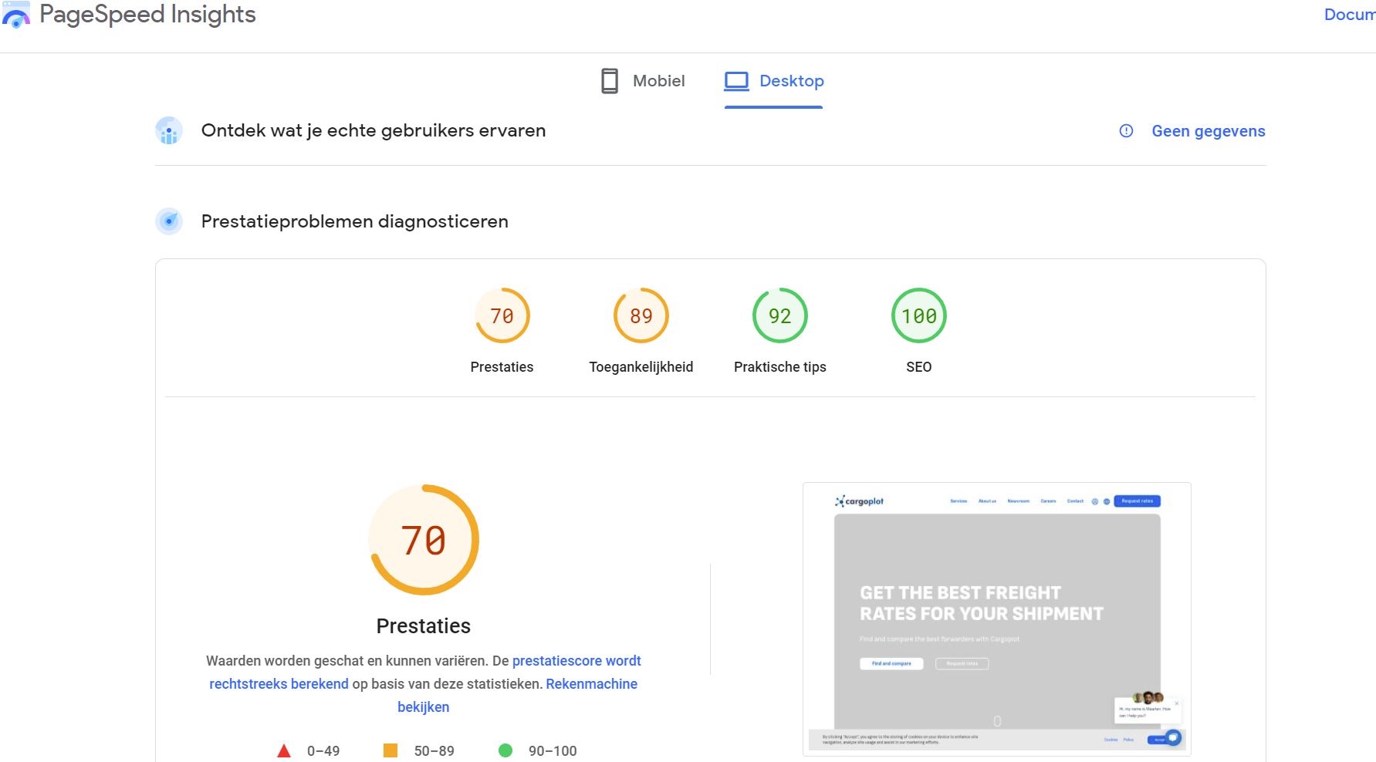The height and width of the screenshot is (762, 1376).
Task: Click the PageSpeed Insights logo icon
Action: 17,15
